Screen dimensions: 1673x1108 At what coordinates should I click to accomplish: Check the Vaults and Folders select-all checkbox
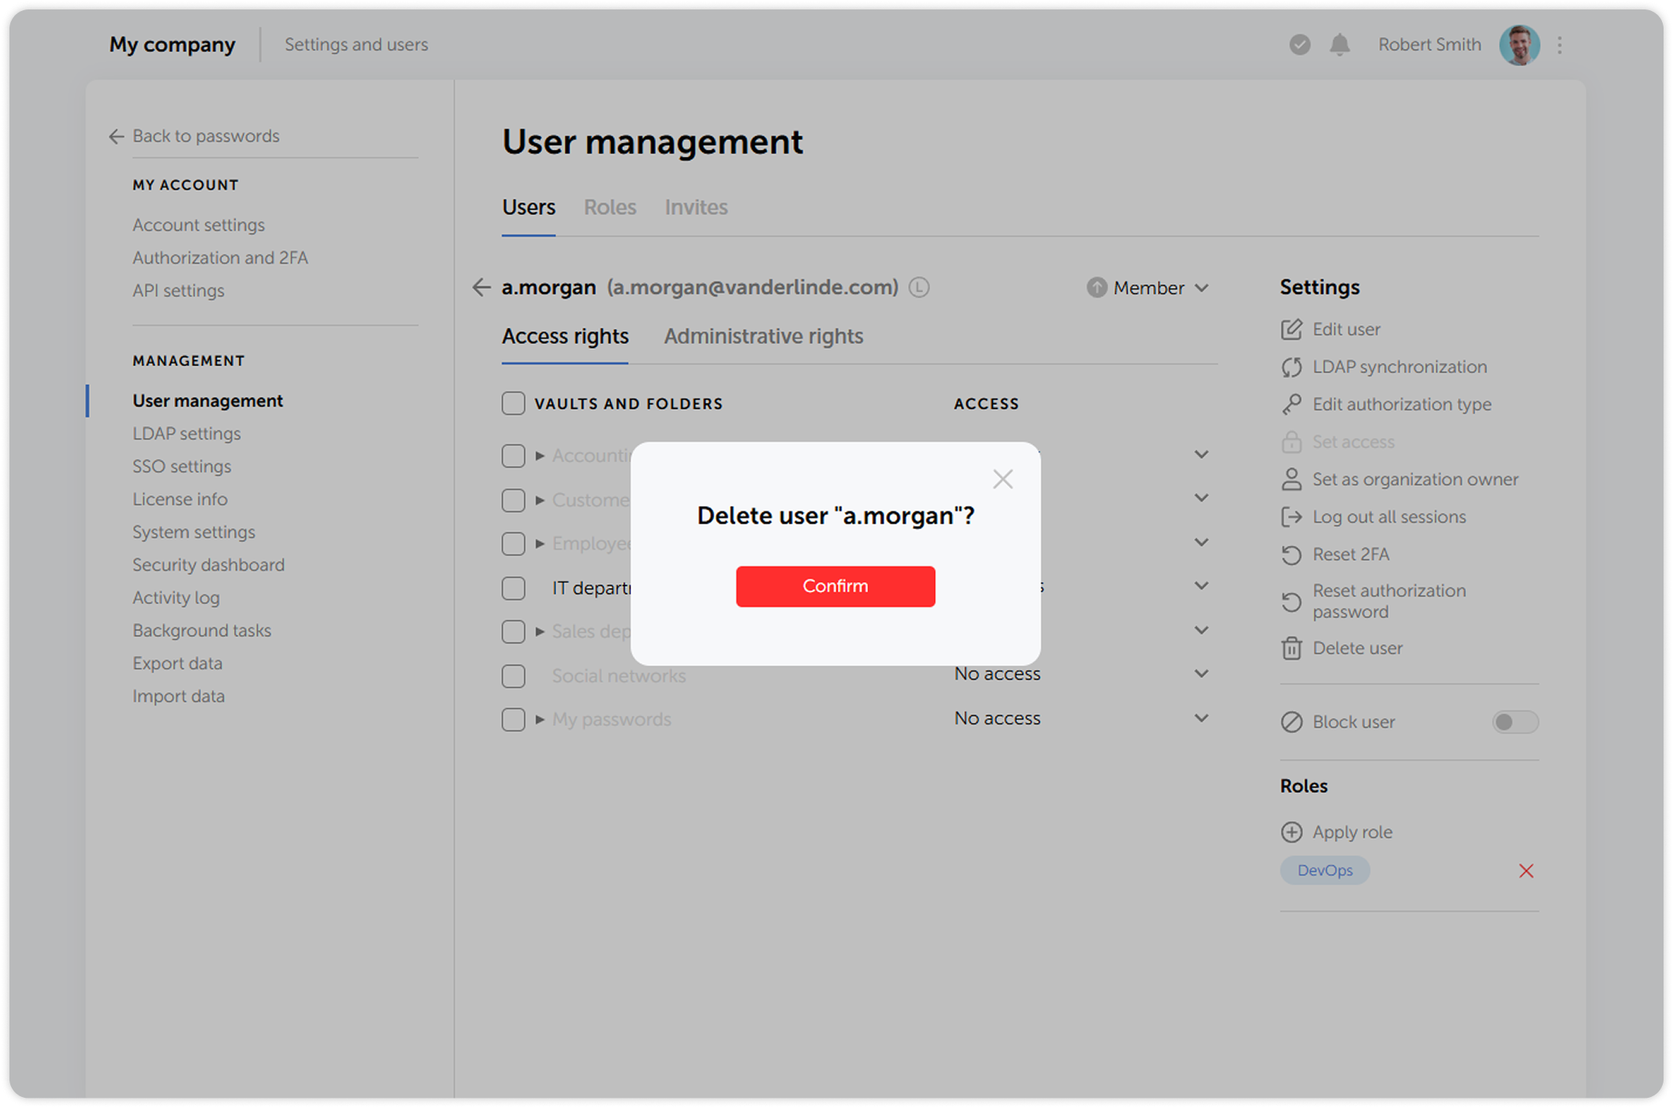[514, 403]
